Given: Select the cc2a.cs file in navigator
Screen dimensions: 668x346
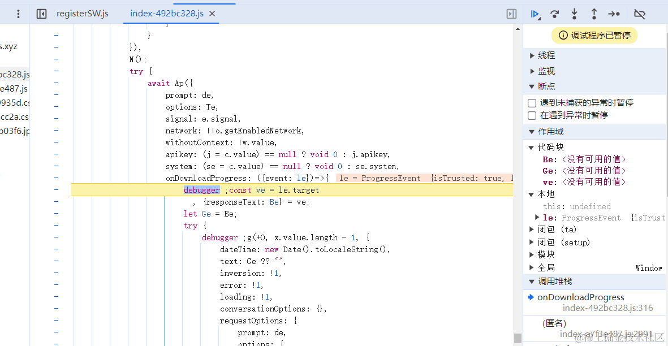Looking at the screenshot, I should 15,116.
